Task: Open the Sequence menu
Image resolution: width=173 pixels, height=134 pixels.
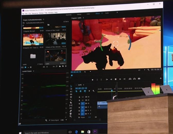Action: click(35, 13)
